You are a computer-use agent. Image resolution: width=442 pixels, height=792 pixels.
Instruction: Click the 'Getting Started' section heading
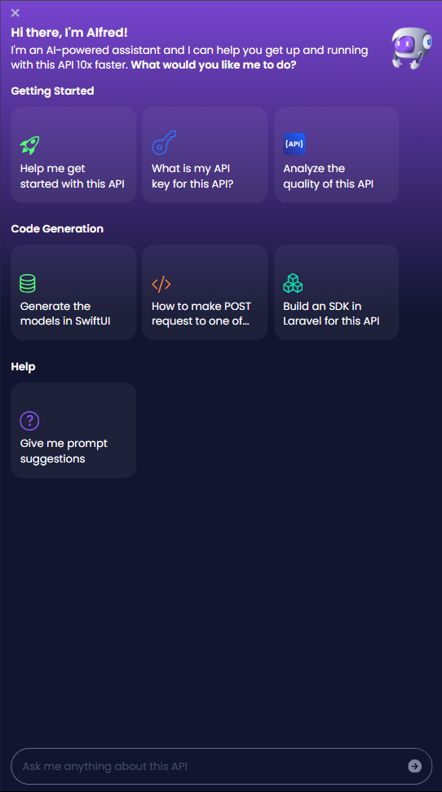pos(52,91)
